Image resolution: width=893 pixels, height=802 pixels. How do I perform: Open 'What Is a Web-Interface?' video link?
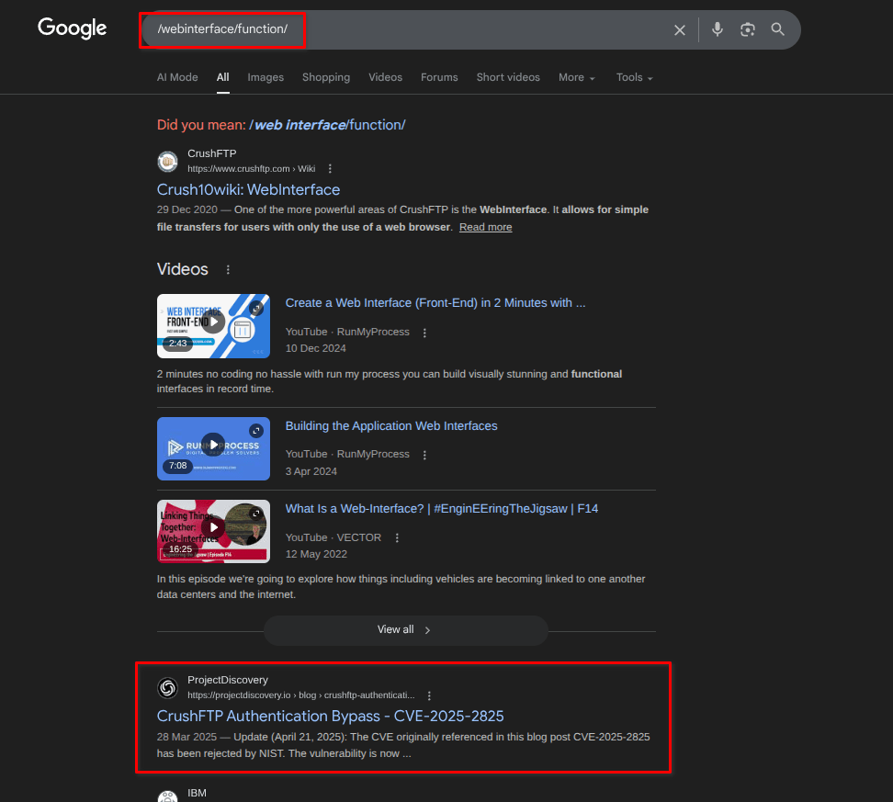tap(441, 509)
